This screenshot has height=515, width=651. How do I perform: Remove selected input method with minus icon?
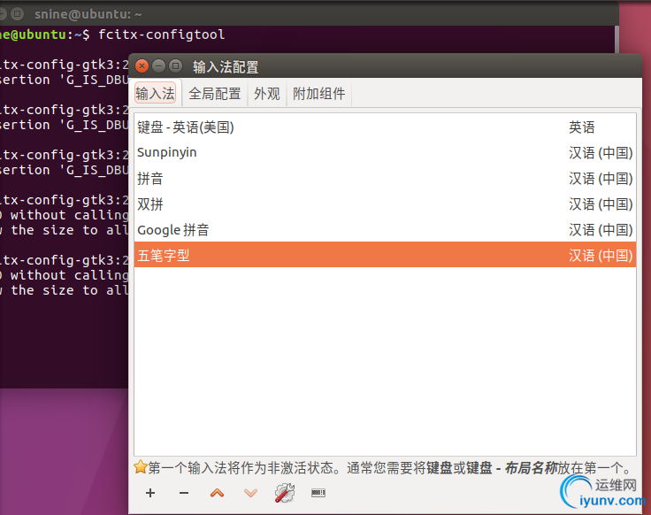[184, 493]
